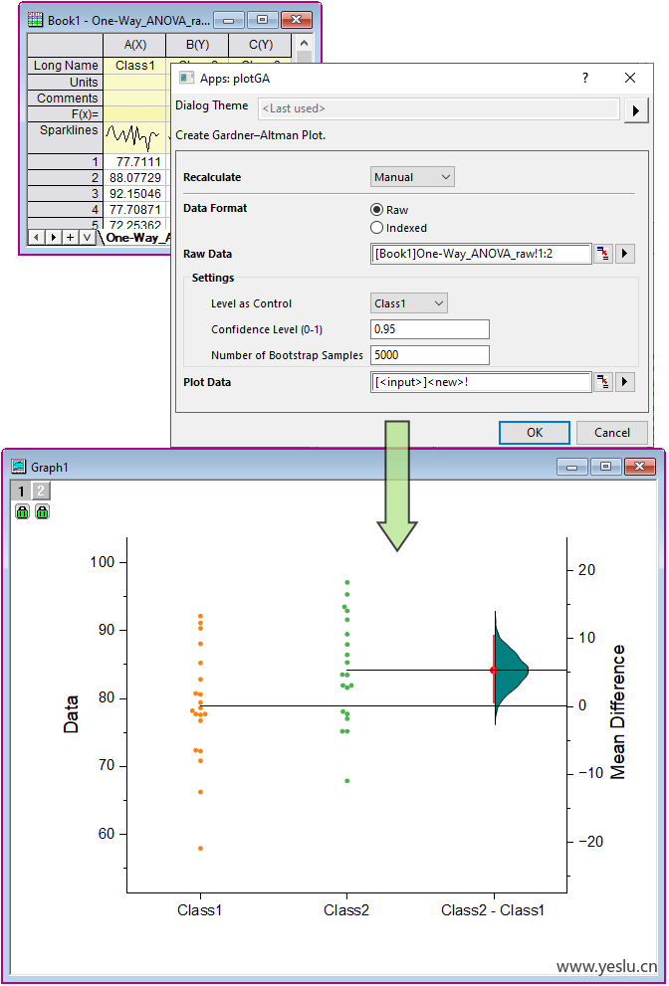Click row number 3 header in Book1
Screen dimensions: 669x986
click(65, 194)
